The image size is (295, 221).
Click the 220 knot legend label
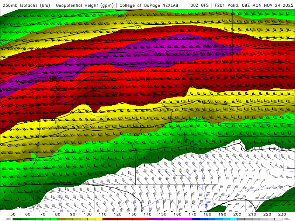tap(267, 214)
